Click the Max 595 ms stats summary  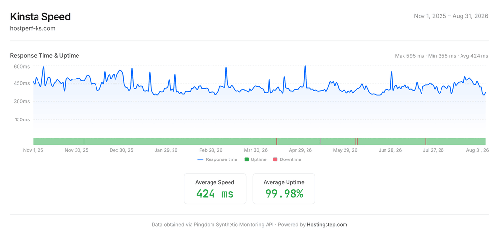[x=409, y=56]
